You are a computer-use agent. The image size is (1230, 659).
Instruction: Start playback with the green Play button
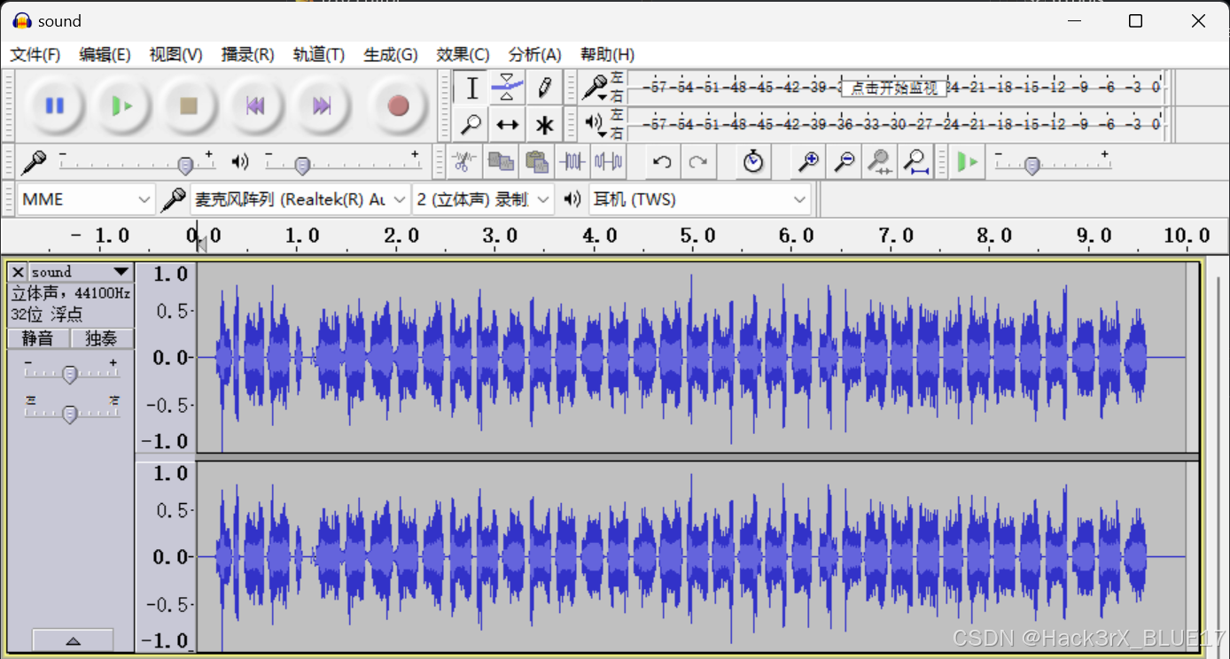pyautogui.click(x=121, y=106)
